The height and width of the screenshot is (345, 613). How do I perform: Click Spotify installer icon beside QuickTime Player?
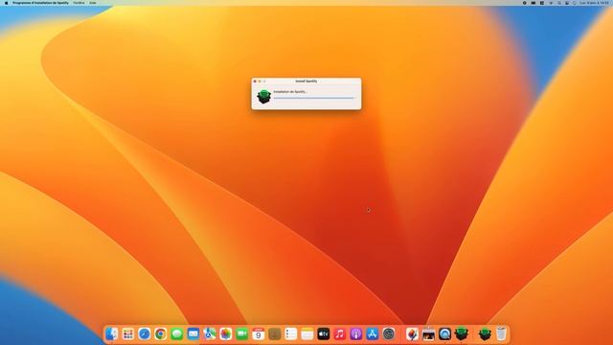[462, 334]
